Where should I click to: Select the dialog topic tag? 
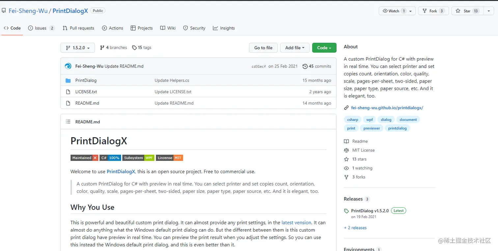pos(386,120)
